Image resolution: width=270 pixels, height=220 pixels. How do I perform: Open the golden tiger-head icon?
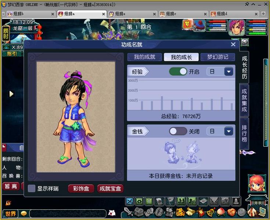[x=180, y=212]
